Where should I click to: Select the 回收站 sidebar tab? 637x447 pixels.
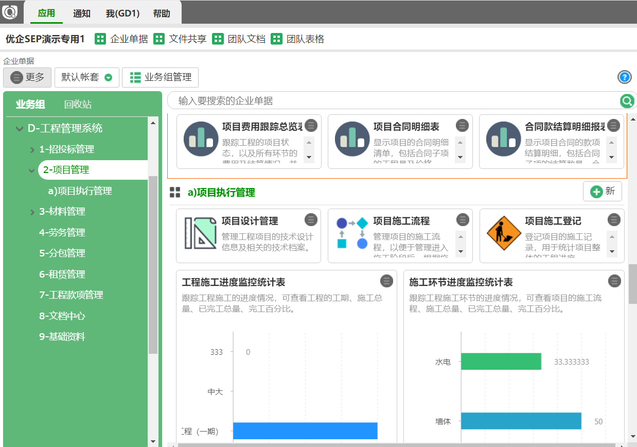pyautogui.click(x=78, y=105)
